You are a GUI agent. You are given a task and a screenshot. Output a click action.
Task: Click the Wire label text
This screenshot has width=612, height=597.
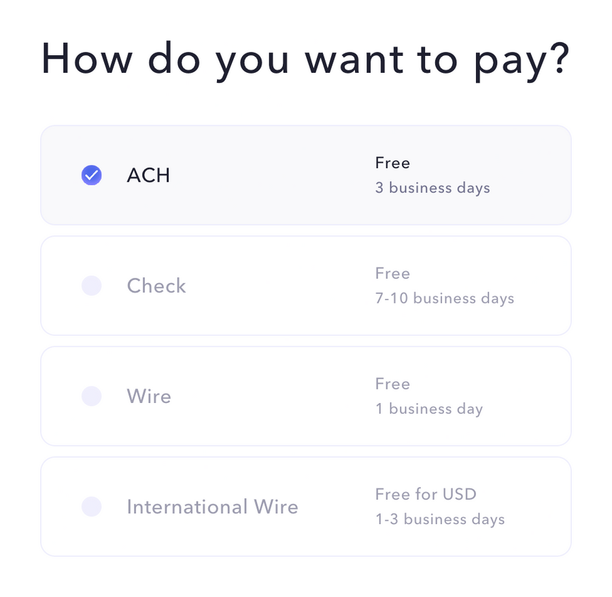coord(148,396)
